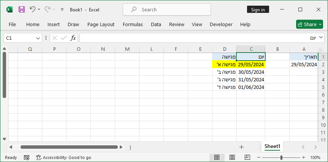This screenshot has height=162, width=328.
Task: Click the Insert Function fx icon
Action: pos(73,38)
